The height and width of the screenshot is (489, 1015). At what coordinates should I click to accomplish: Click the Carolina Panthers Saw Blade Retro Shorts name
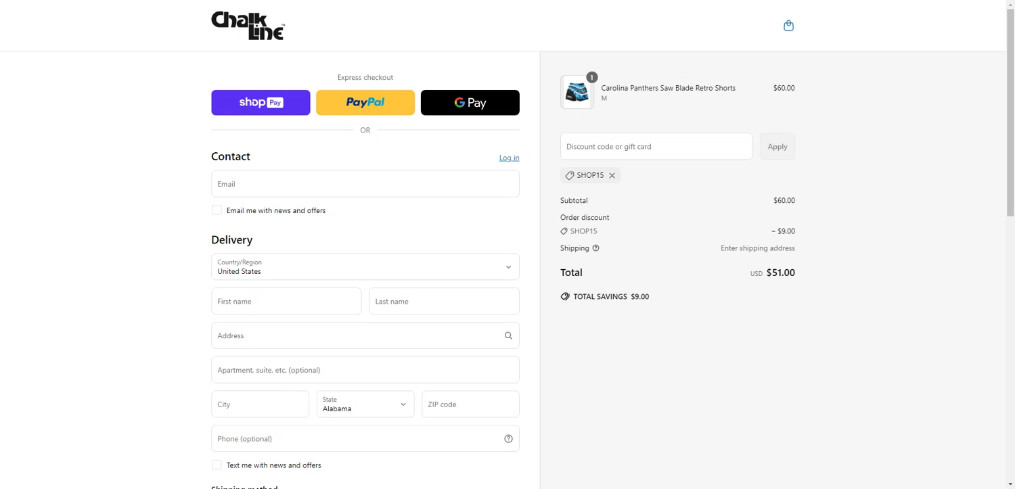tap(669, 88)
